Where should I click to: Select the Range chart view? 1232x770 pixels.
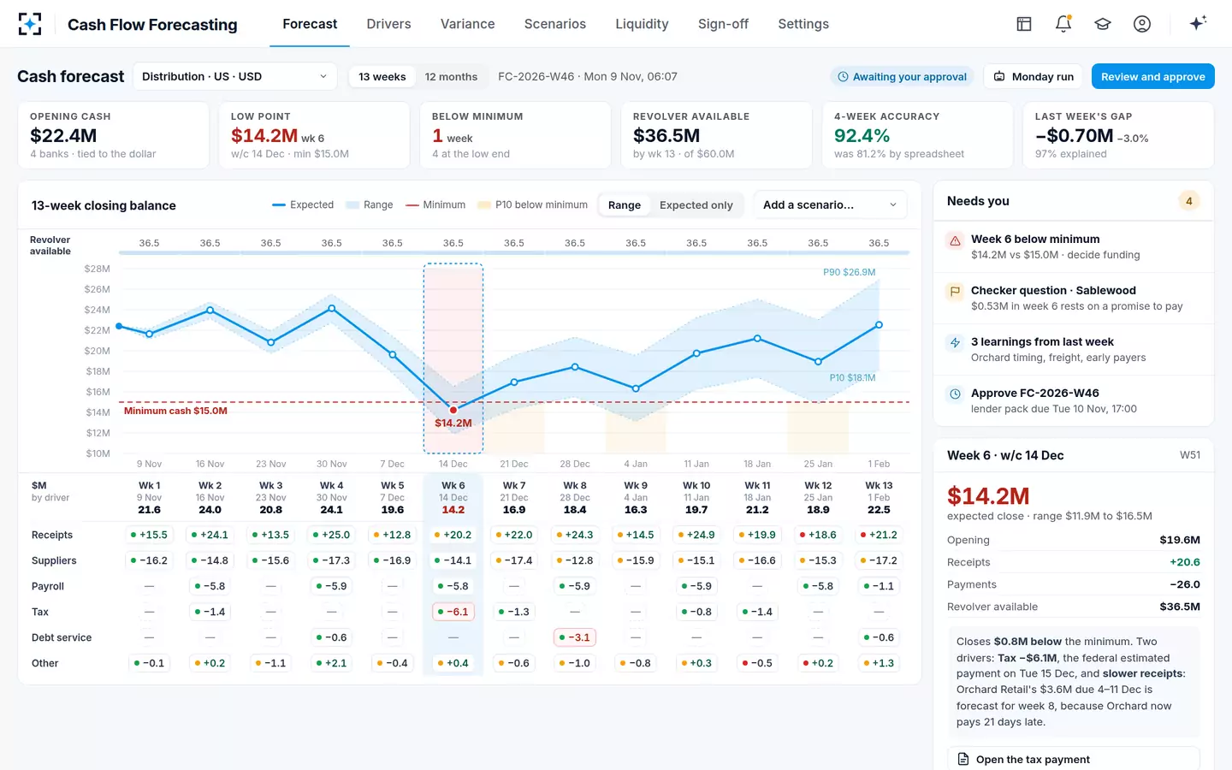pos(625,205)
